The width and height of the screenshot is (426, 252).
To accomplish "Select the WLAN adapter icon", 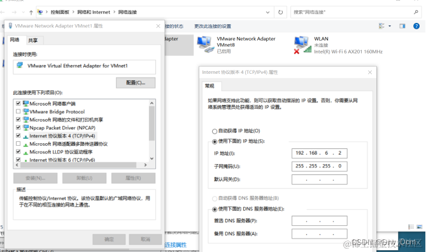I will click(x=302, y=45).
